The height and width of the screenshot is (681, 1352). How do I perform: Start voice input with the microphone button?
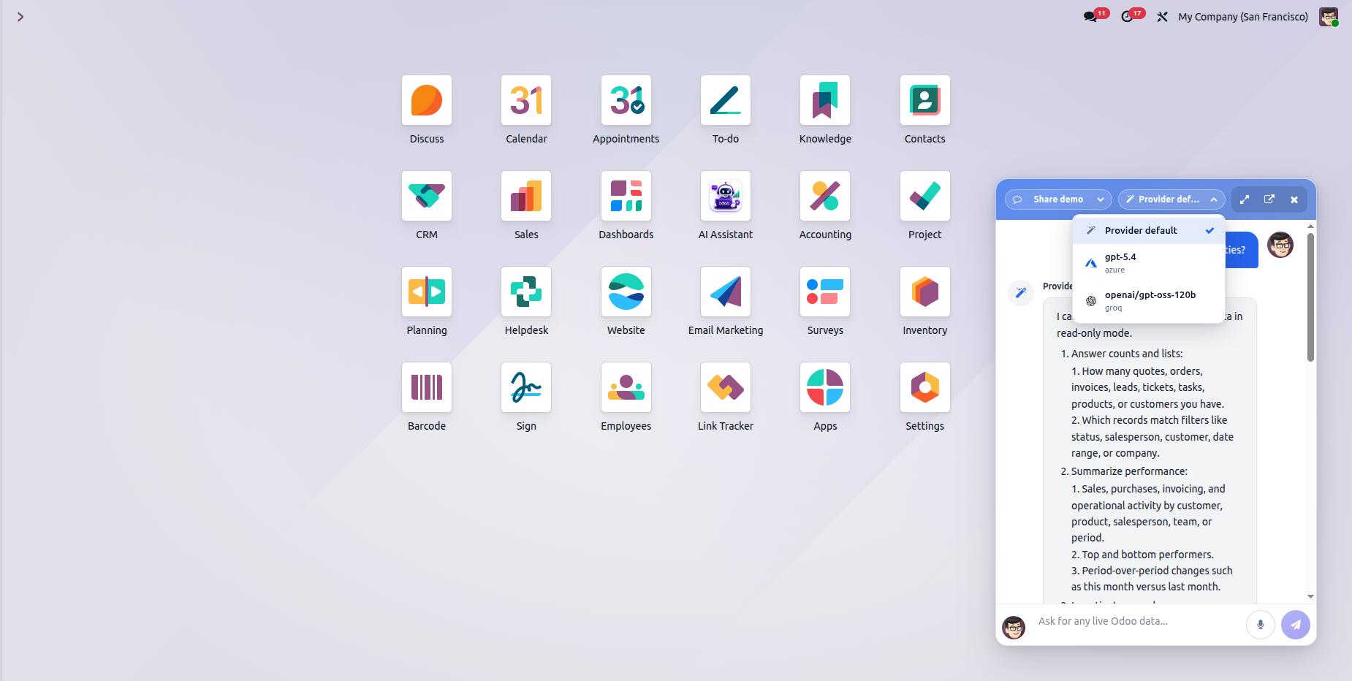click(1261, 625)
